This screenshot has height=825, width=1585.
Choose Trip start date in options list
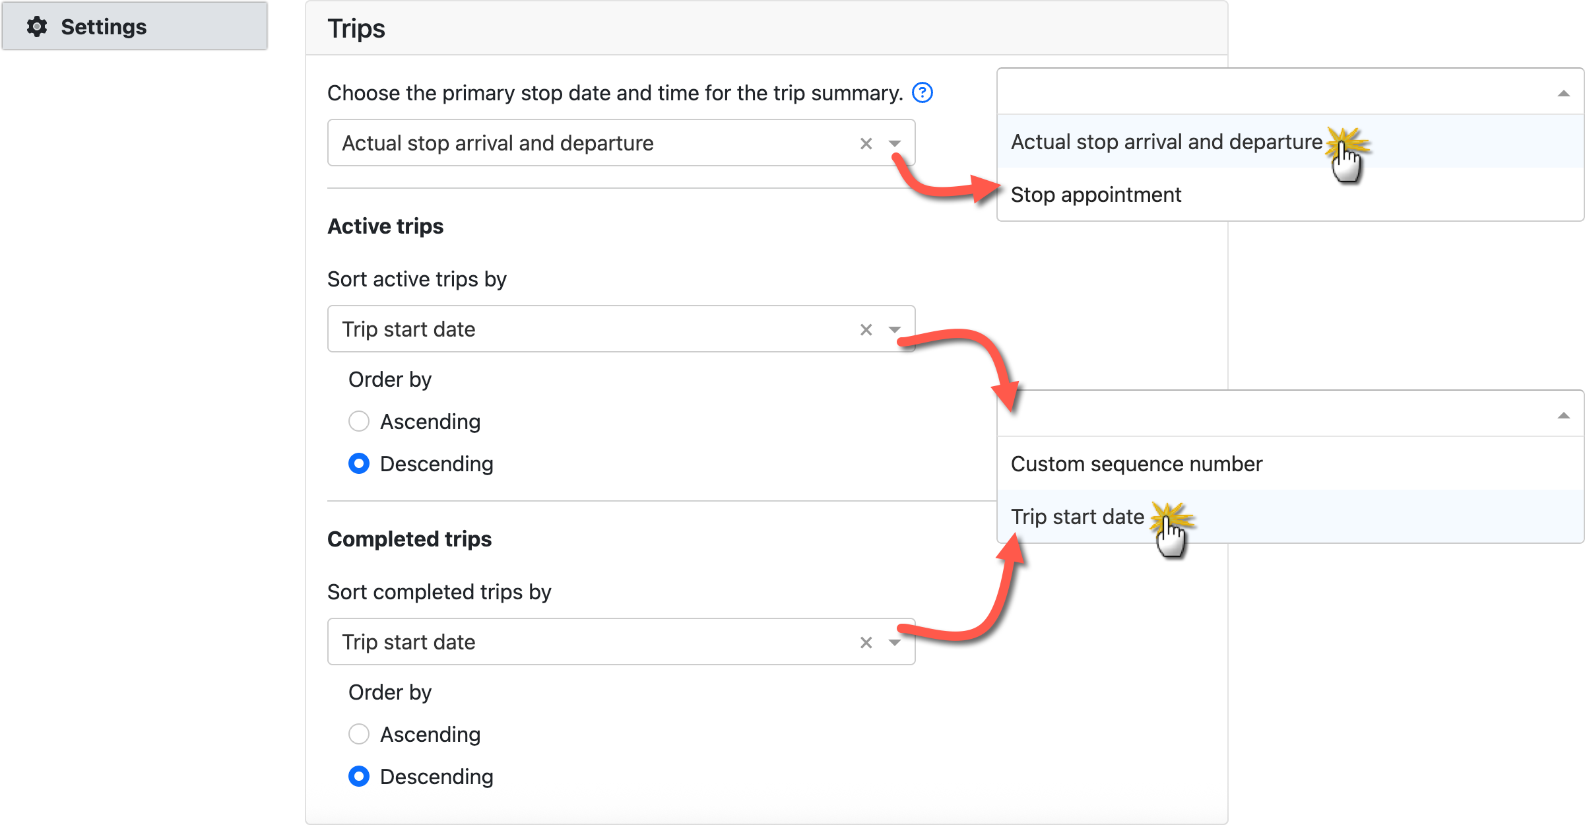[x=1077, y=517]
